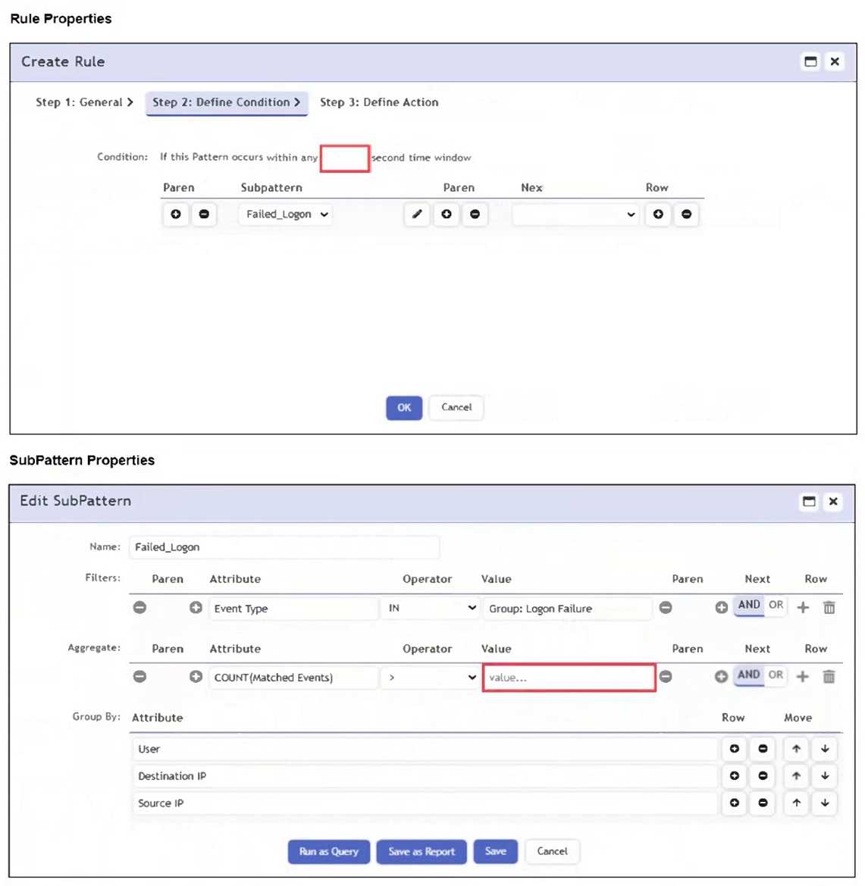Switch to Step 1: General
865x886 pixels.
(x=80, y=102)
